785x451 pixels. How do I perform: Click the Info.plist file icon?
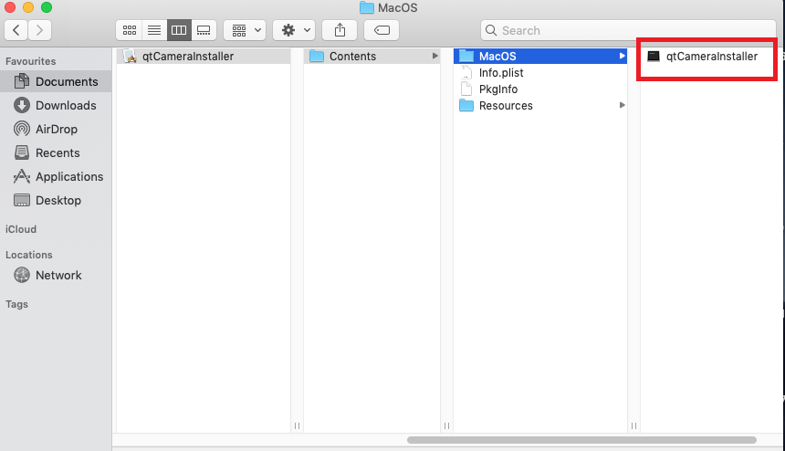coord(466,73)
